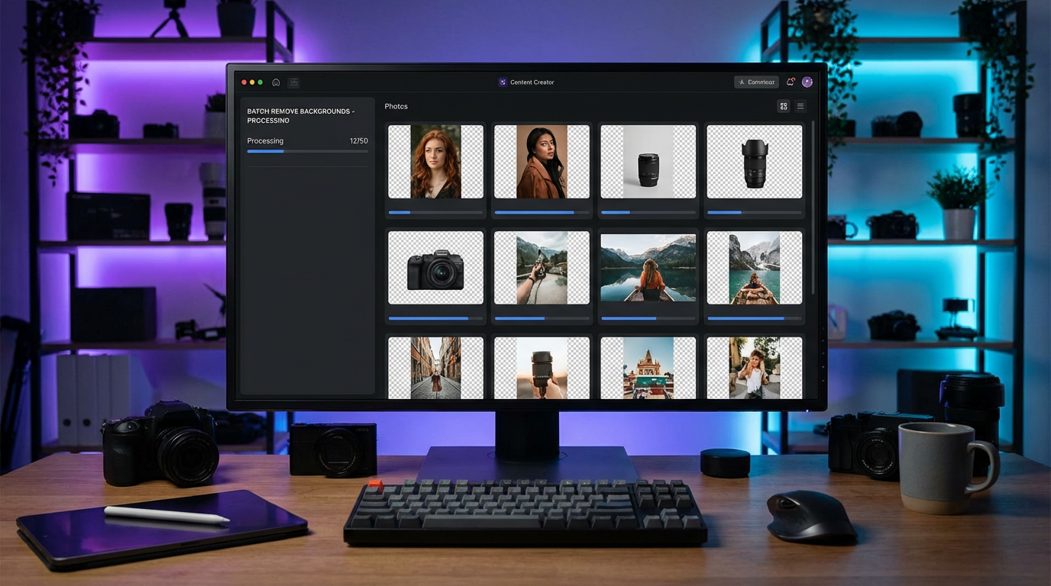This screenshot has width=1051, height=586.
Task: Toggle grid view display mode on
Action: click(783, 106)
